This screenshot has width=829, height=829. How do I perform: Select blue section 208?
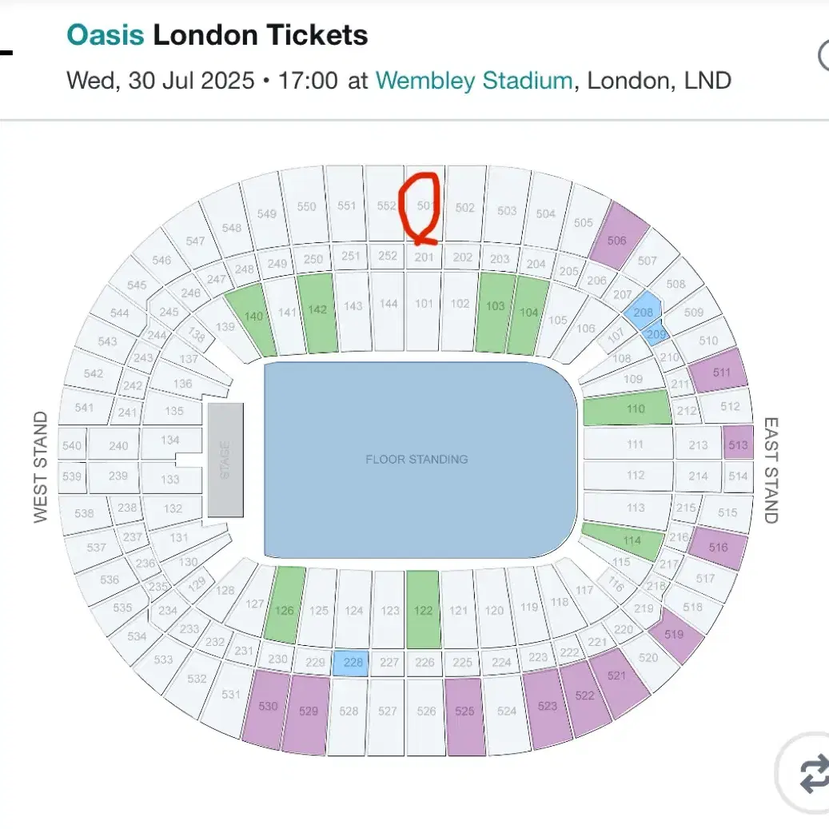(x=643, y=312)
